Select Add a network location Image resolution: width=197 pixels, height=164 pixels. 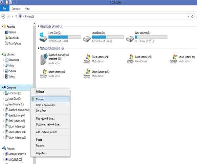click(x=50, y=132)
